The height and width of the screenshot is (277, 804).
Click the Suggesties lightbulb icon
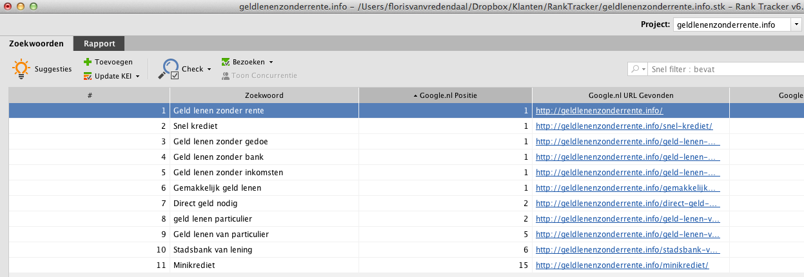point(22,69)
